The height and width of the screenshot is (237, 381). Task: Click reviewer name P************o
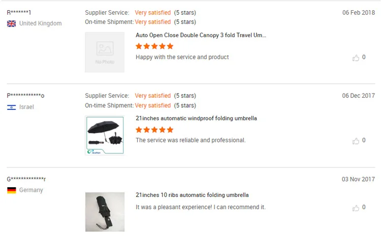[25, 96]
